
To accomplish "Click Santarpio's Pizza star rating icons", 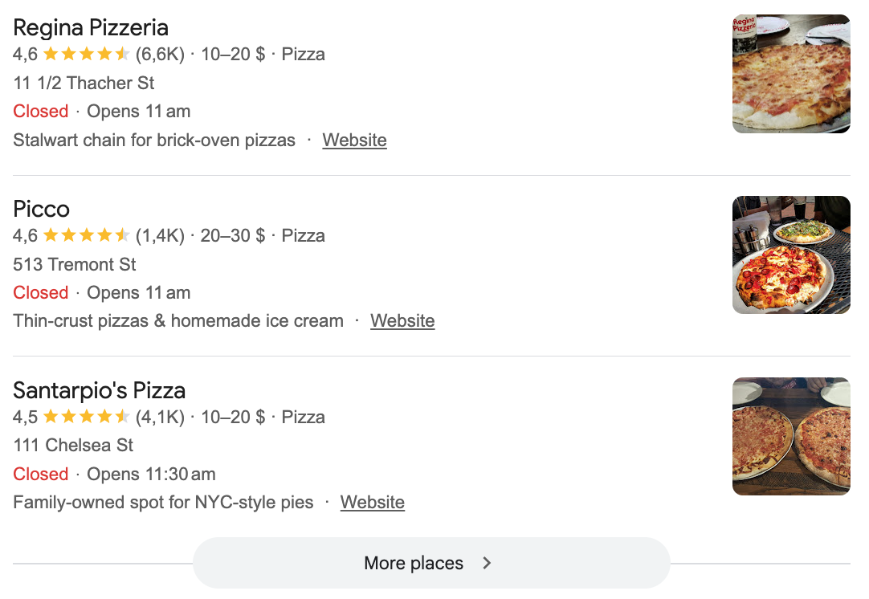I will point(87,417).
